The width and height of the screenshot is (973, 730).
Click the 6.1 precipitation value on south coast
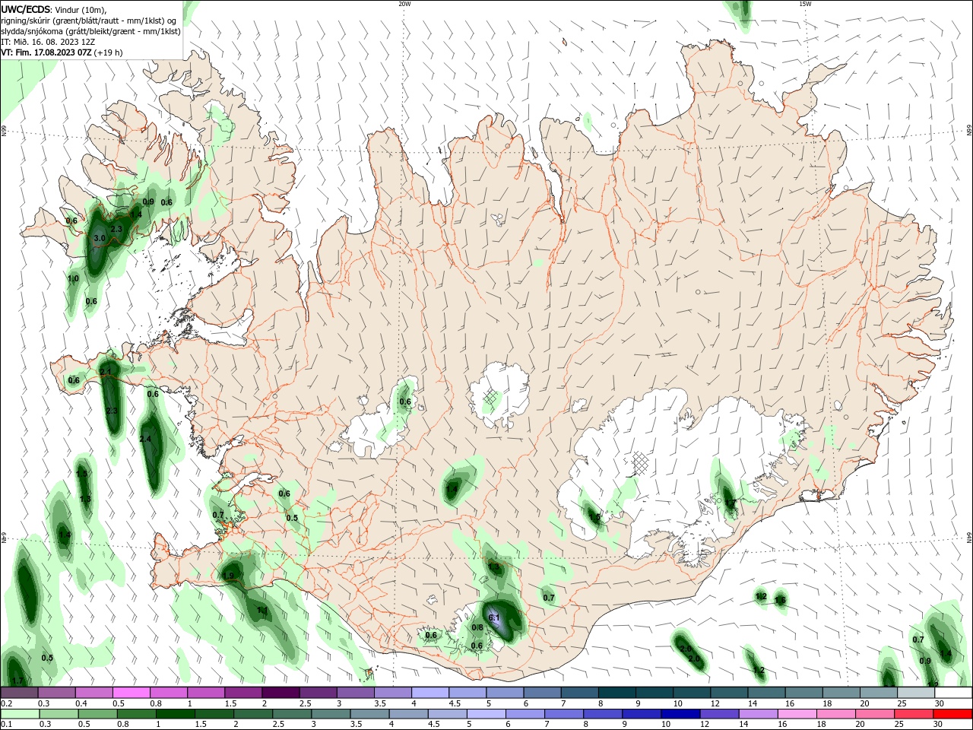point(494,617)
